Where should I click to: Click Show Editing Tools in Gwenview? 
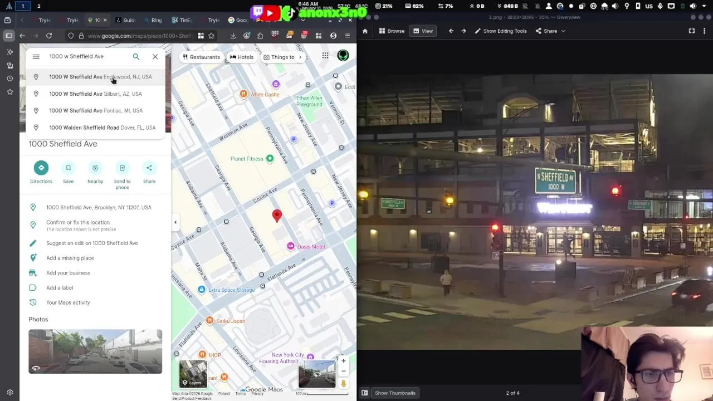pyautogui.click(x=500, y=31)
